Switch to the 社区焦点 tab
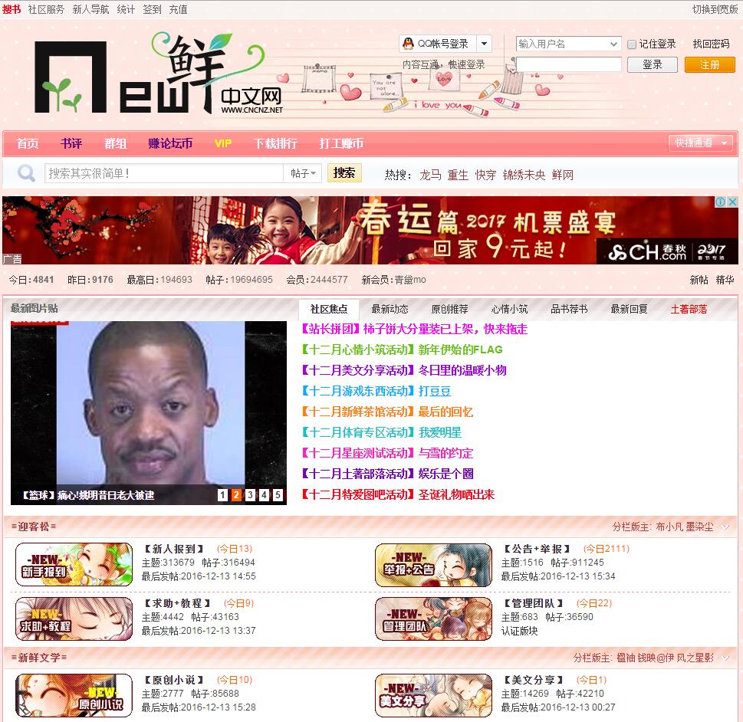Image resolution: width=743 pixels, height=722 pixels. point(329,310)
